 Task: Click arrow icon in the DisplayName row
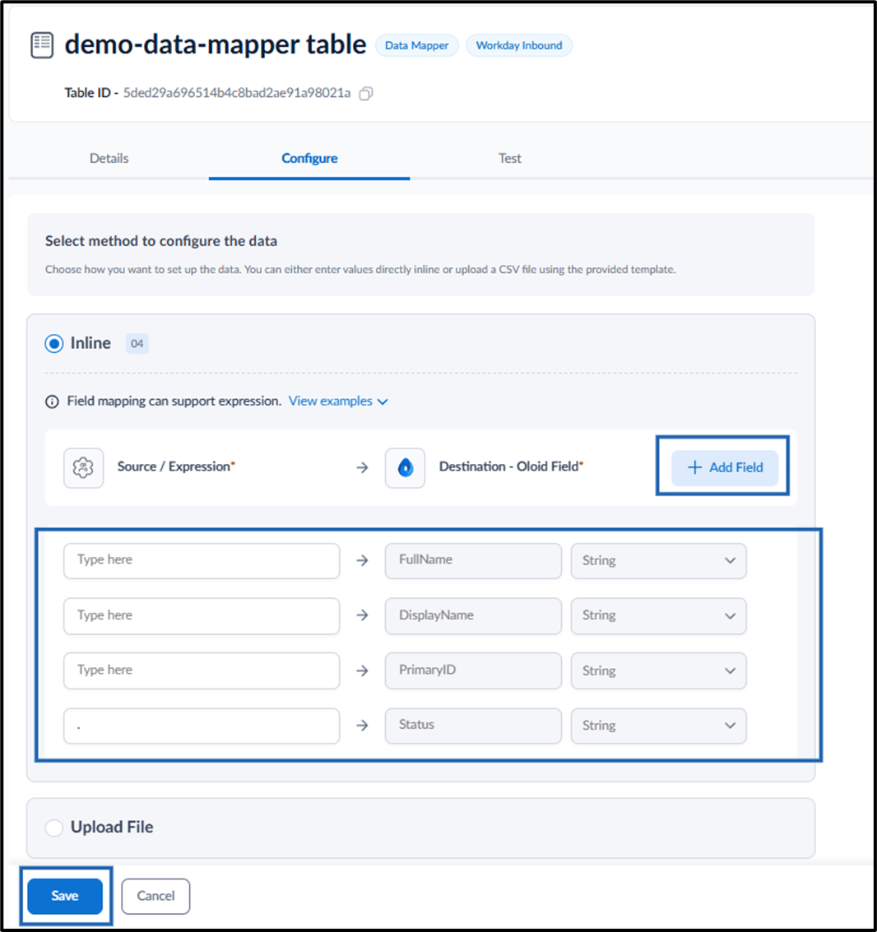[362, 615]
